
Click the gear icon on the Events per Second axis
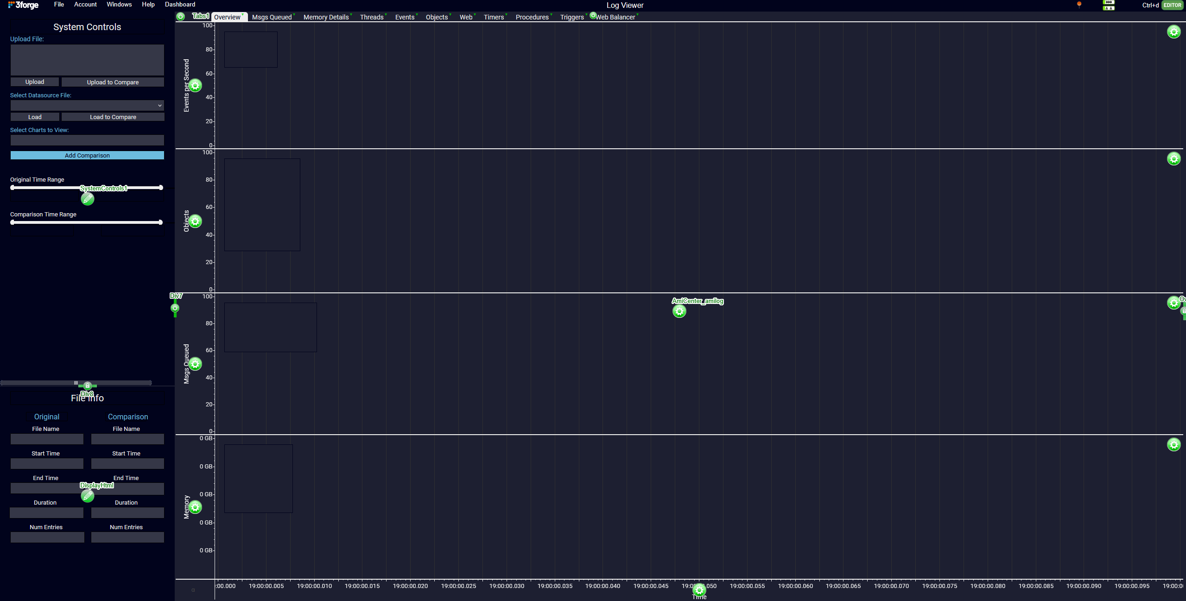tap(196, 86)
